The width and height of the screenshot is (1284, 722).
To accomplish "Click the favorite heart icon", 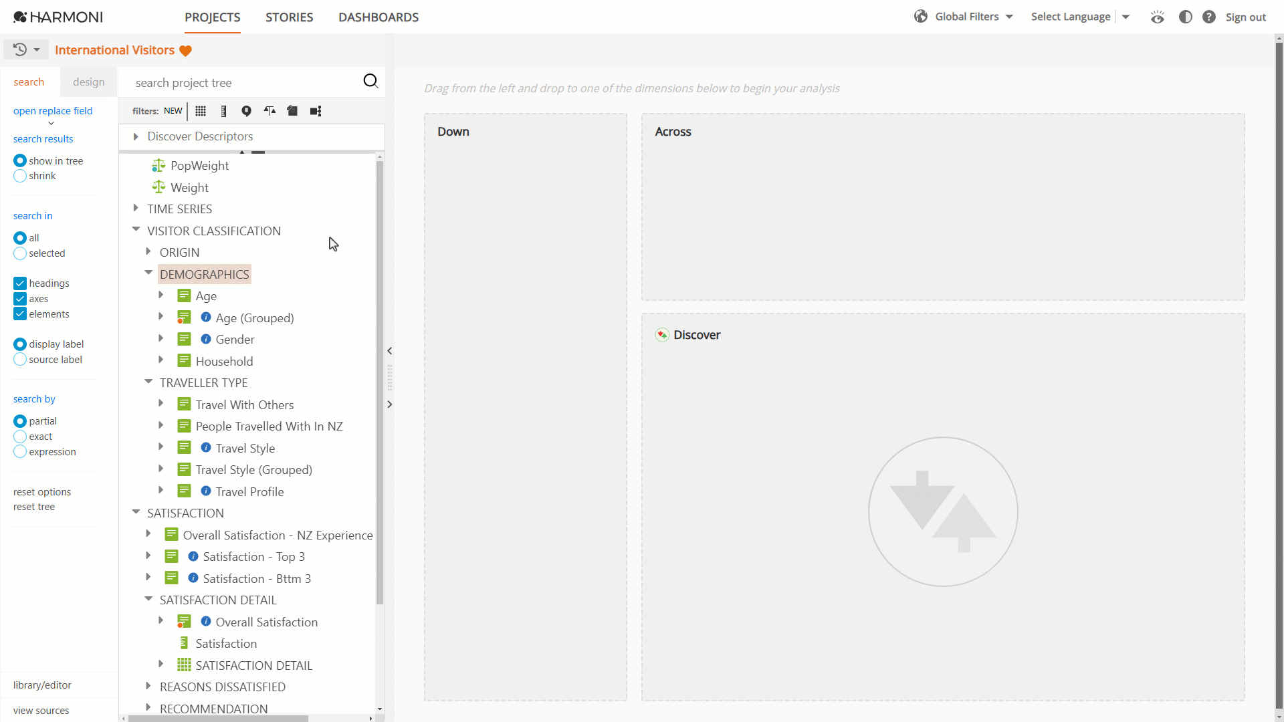I will 185,51.
